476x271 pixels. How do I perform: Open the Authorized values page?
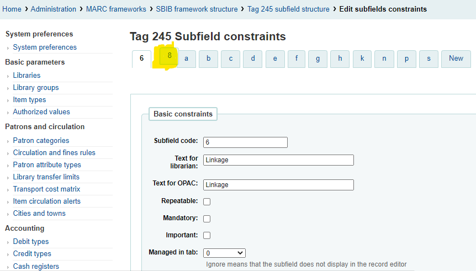tap(41, 111)
